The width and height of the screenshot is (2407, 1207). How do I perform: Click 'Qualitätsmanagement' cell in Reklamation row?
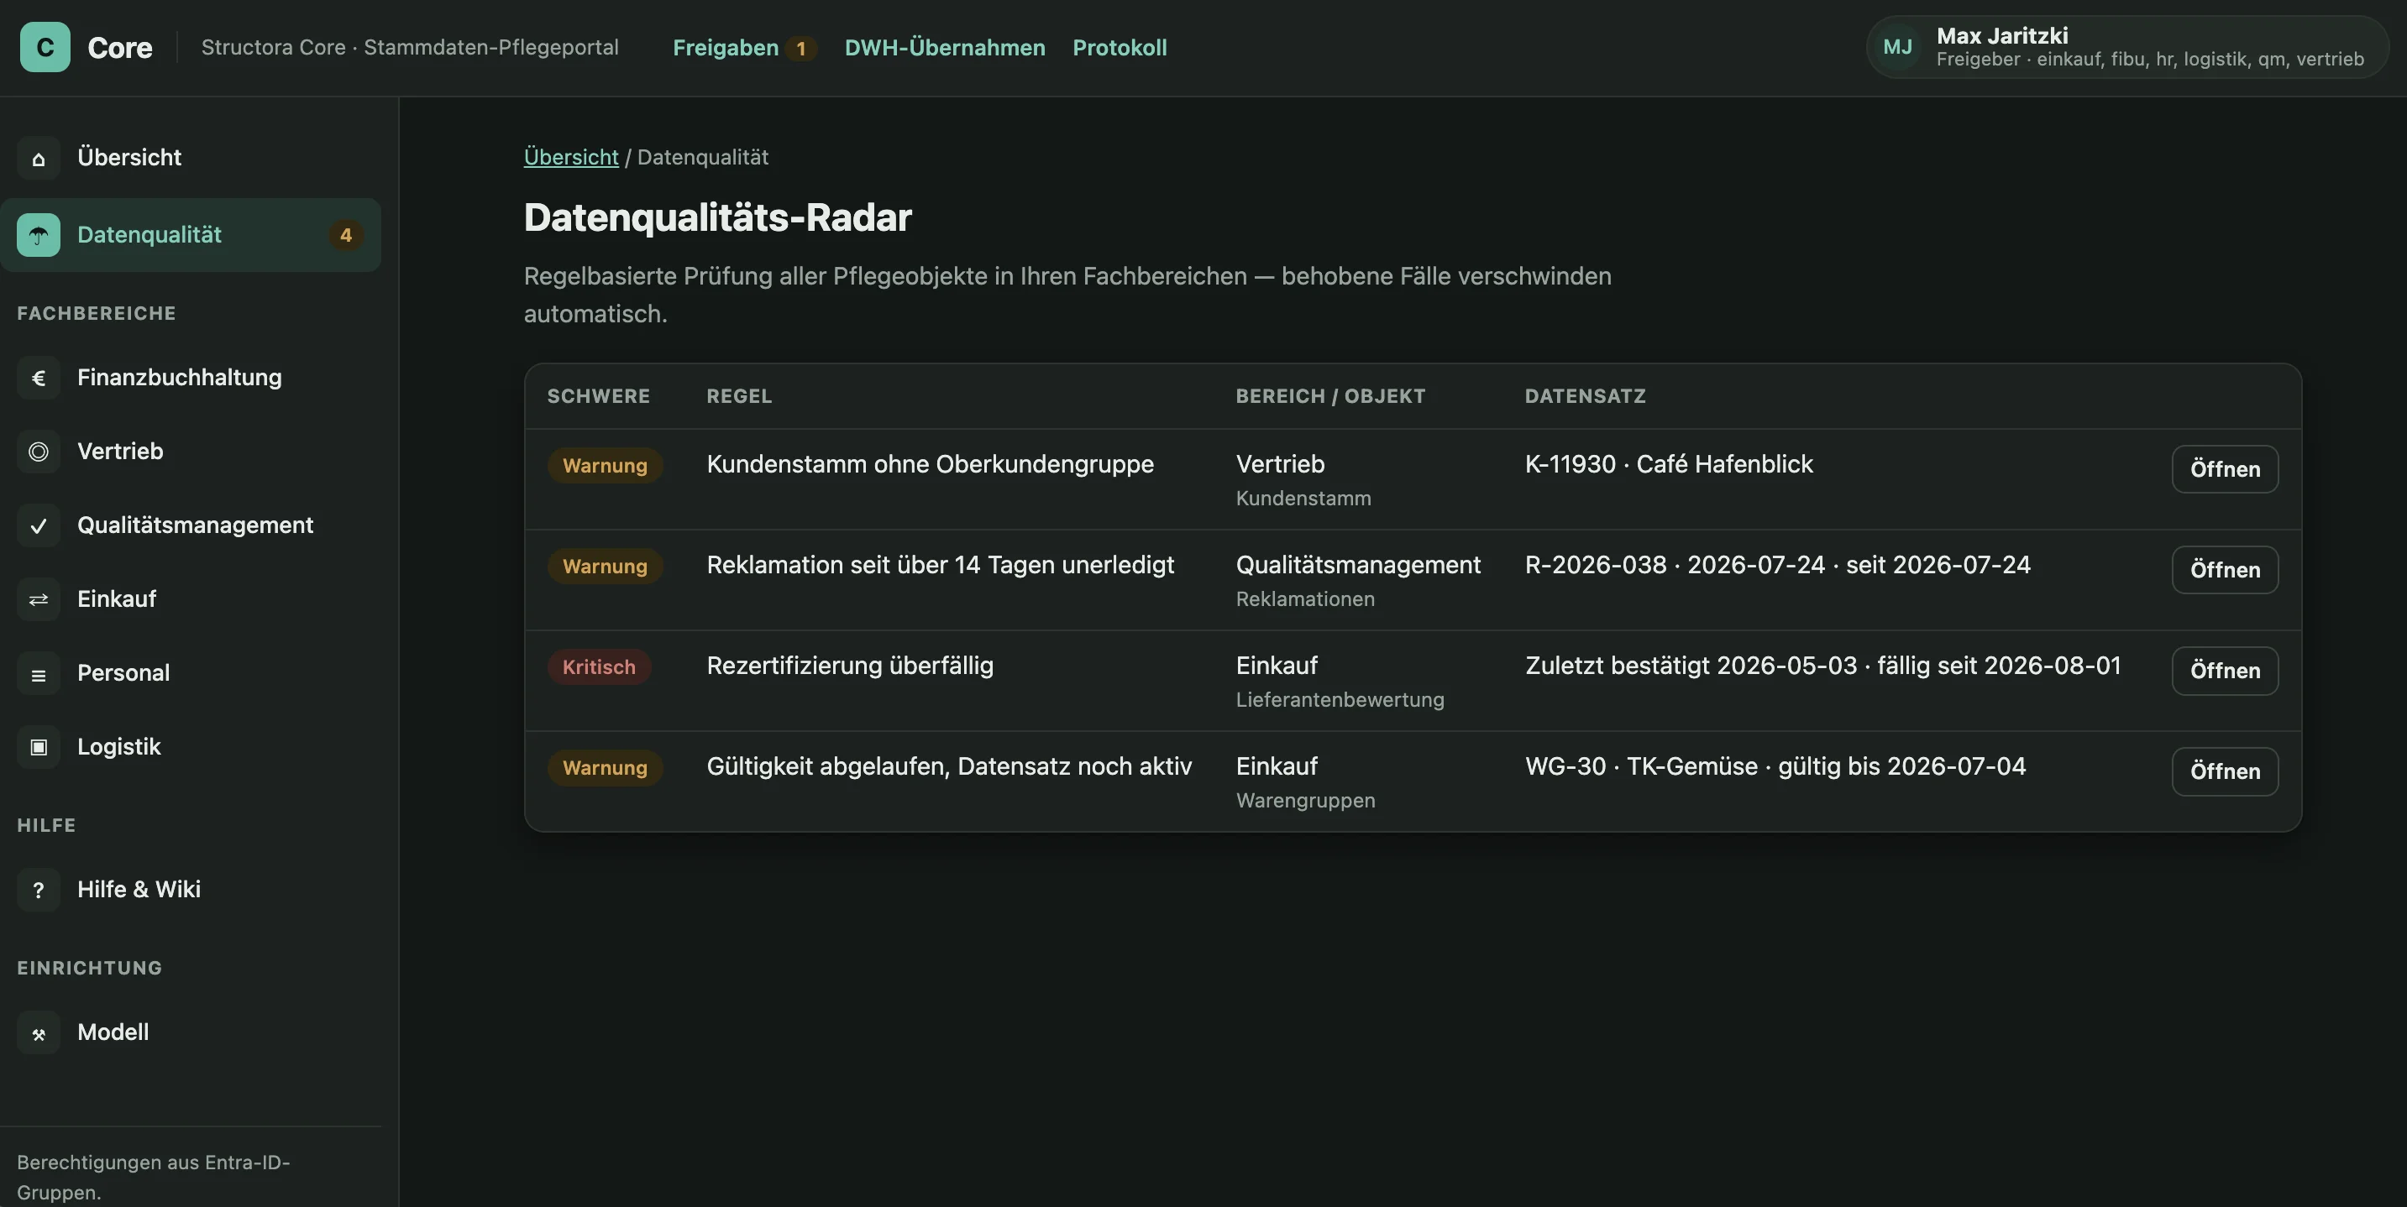[x=1359, y=565]
